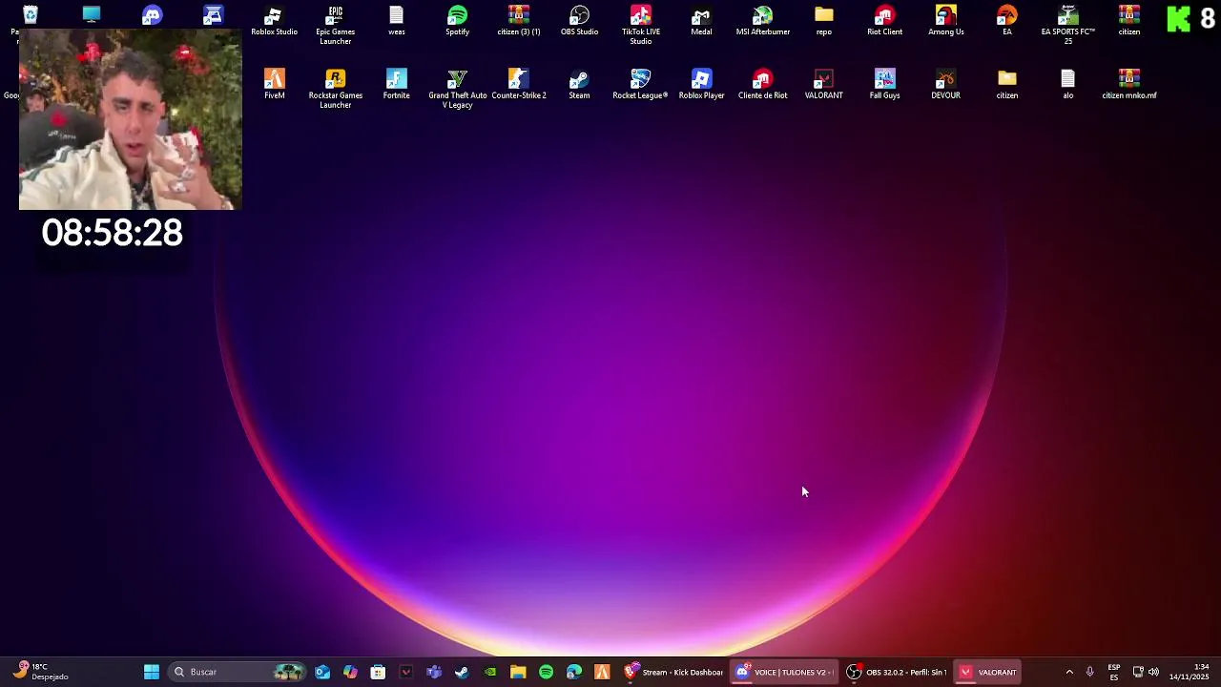Open the Fall Guys shortcut
The height and width of the screenshot is (687, 1221).
884,85
